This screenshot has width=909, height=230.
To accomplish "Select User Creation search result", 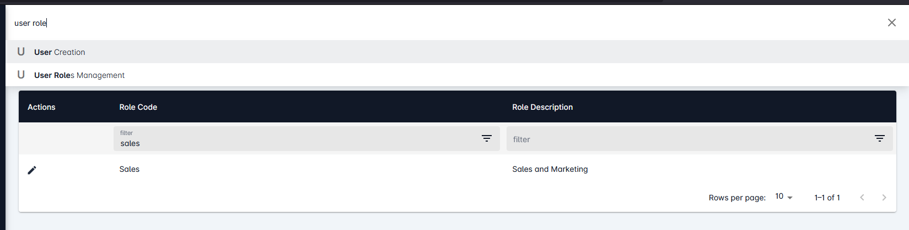I will pos(457,52).
